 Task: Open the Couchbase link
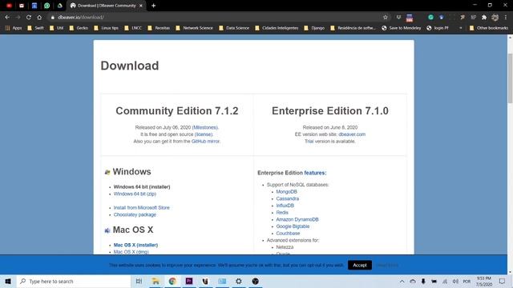tap(288, 233)
